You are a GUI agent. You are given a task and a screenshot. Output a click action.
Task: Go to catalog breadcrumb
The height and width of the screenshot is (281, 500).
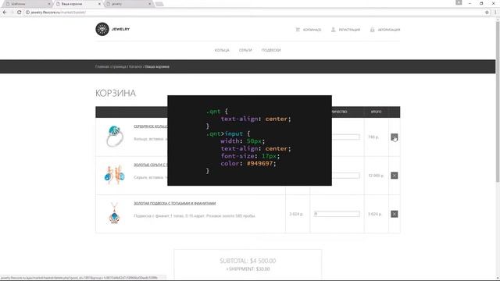point(135,67)
